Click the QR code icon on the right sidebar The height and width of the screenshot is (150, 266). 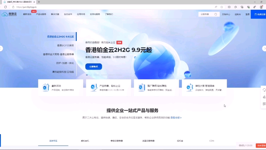(x=264, y=104)
